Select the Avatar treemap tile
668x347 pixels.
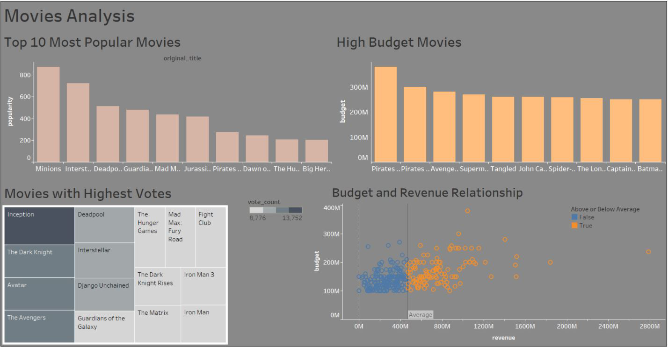(x=39, y=294)
